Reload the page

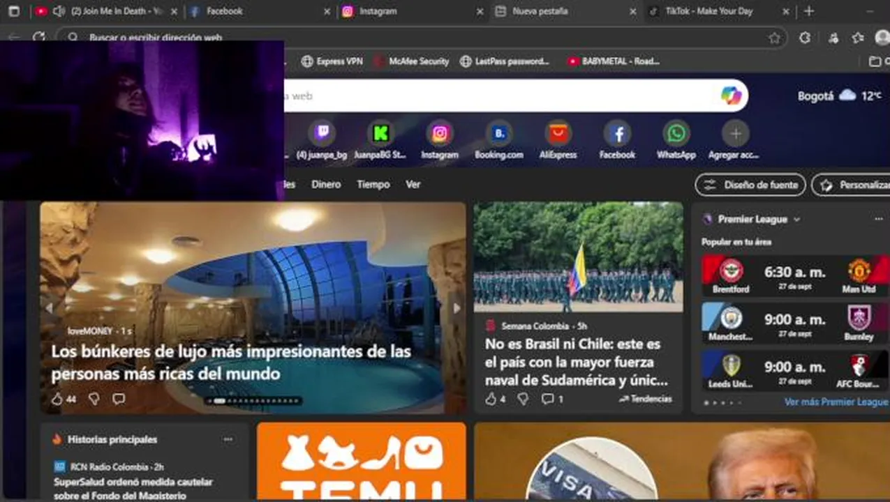(40, 38)
